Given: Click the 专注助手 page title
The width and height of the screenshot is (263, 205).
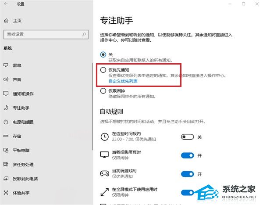Looking at the screenshot, I should point(117,21).
